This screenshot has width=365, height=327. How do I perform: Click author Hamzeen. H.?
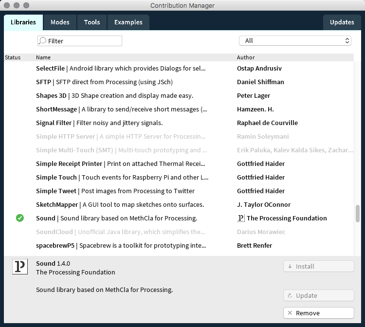[255, 109]
